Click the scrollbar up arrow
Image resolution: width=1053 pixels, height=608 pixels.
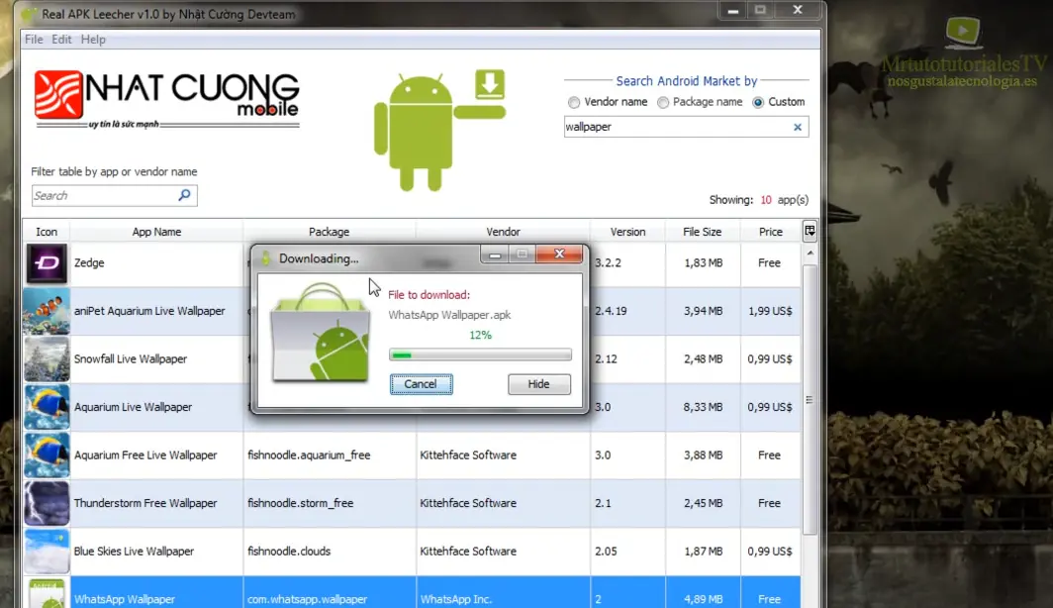tap(810, 253)
